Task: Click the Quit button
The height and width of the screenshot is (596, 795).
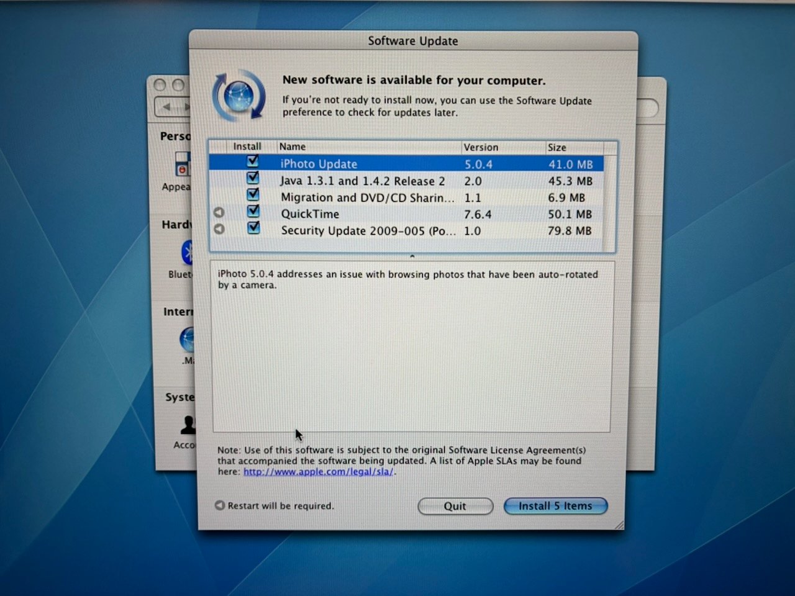Action: (x=455, y=506)
